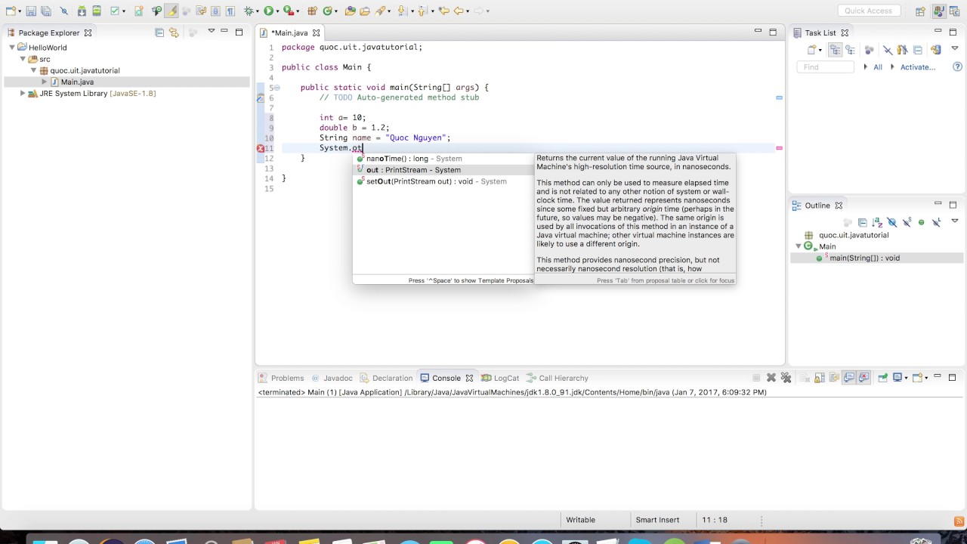Open the Open Type folder icon
Image resolution: width=967 pixels, height=544 pixels.
pyautogui.click(x=350, y=11)
